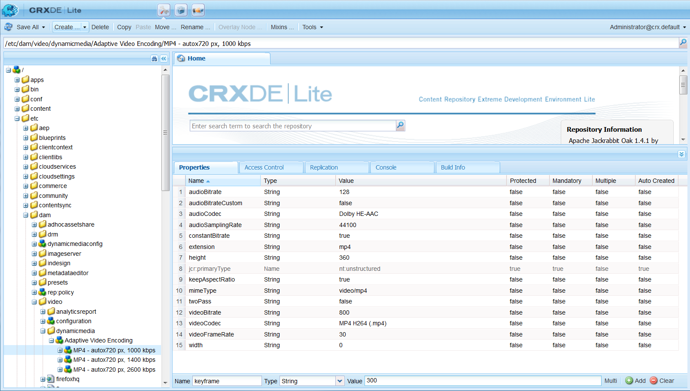The image size is (690, 391).
Task: Click the Value input field
Action: tap(483, 381)
